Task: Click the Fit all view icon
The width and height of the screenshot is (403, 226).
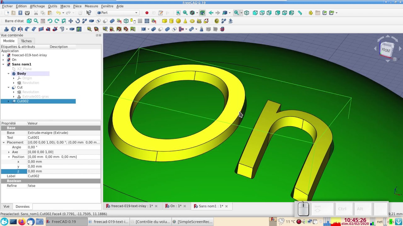Action: (178, 13)
